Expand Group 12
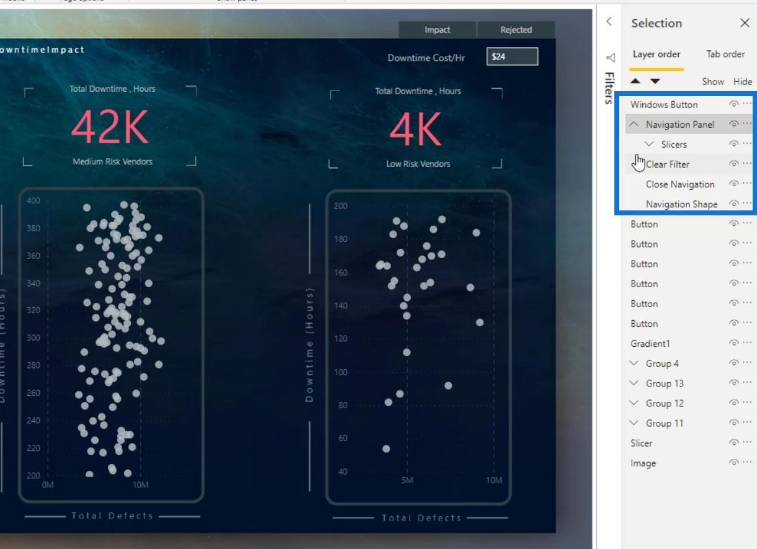This screenshot has height=549, width=757. [x=634, y=403]
